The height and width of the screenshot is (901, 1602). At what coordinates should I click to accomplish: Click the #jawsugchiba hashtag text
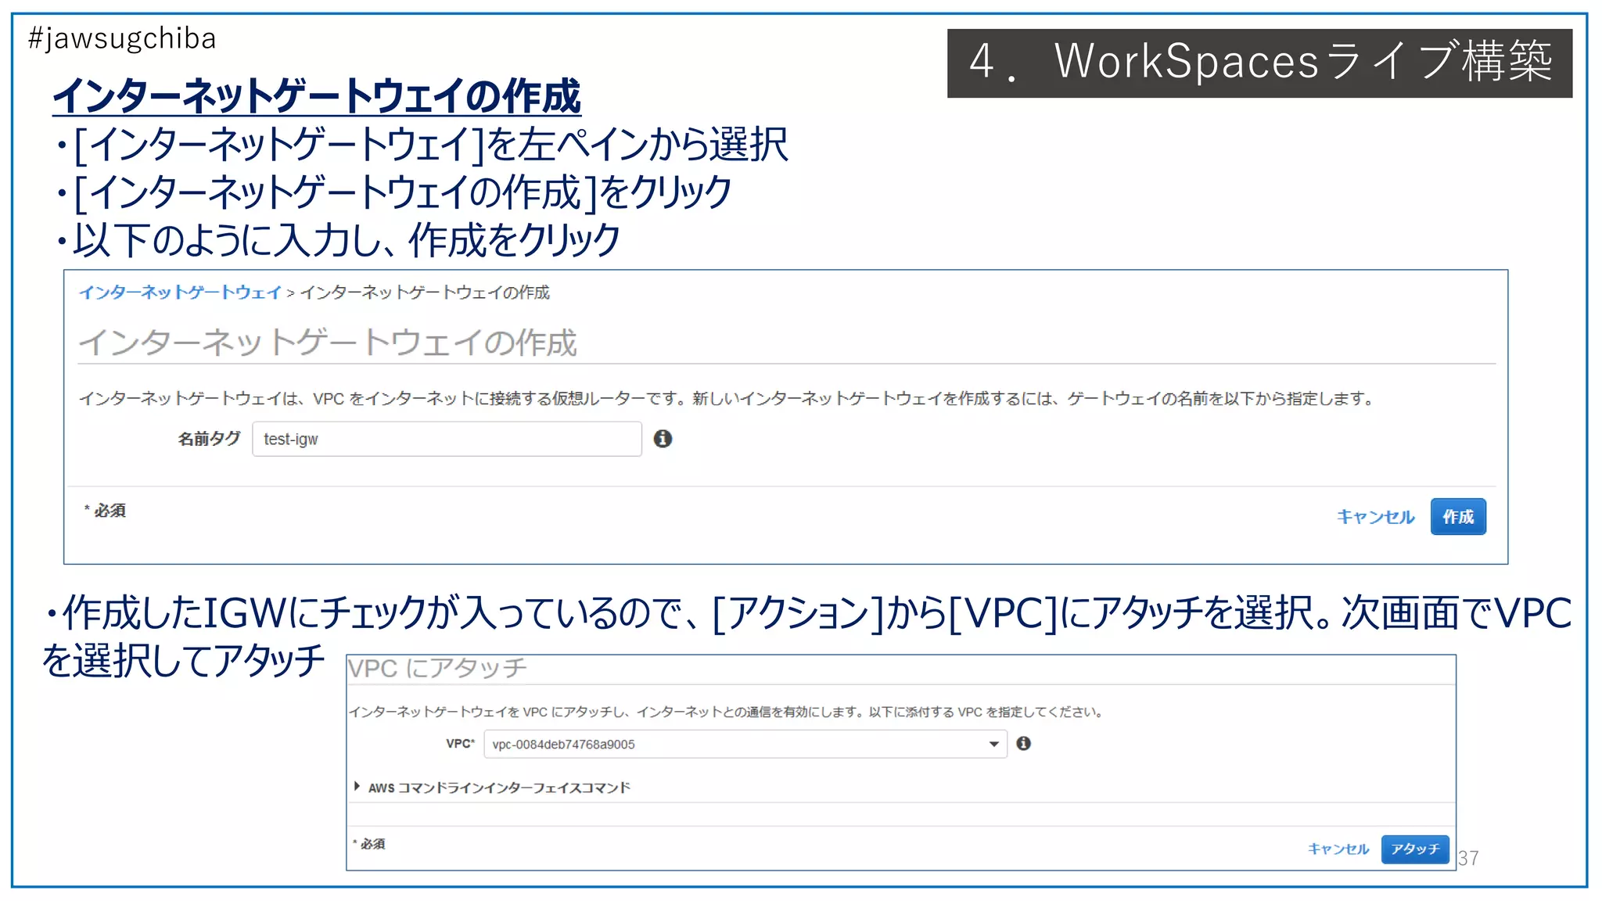121,38
